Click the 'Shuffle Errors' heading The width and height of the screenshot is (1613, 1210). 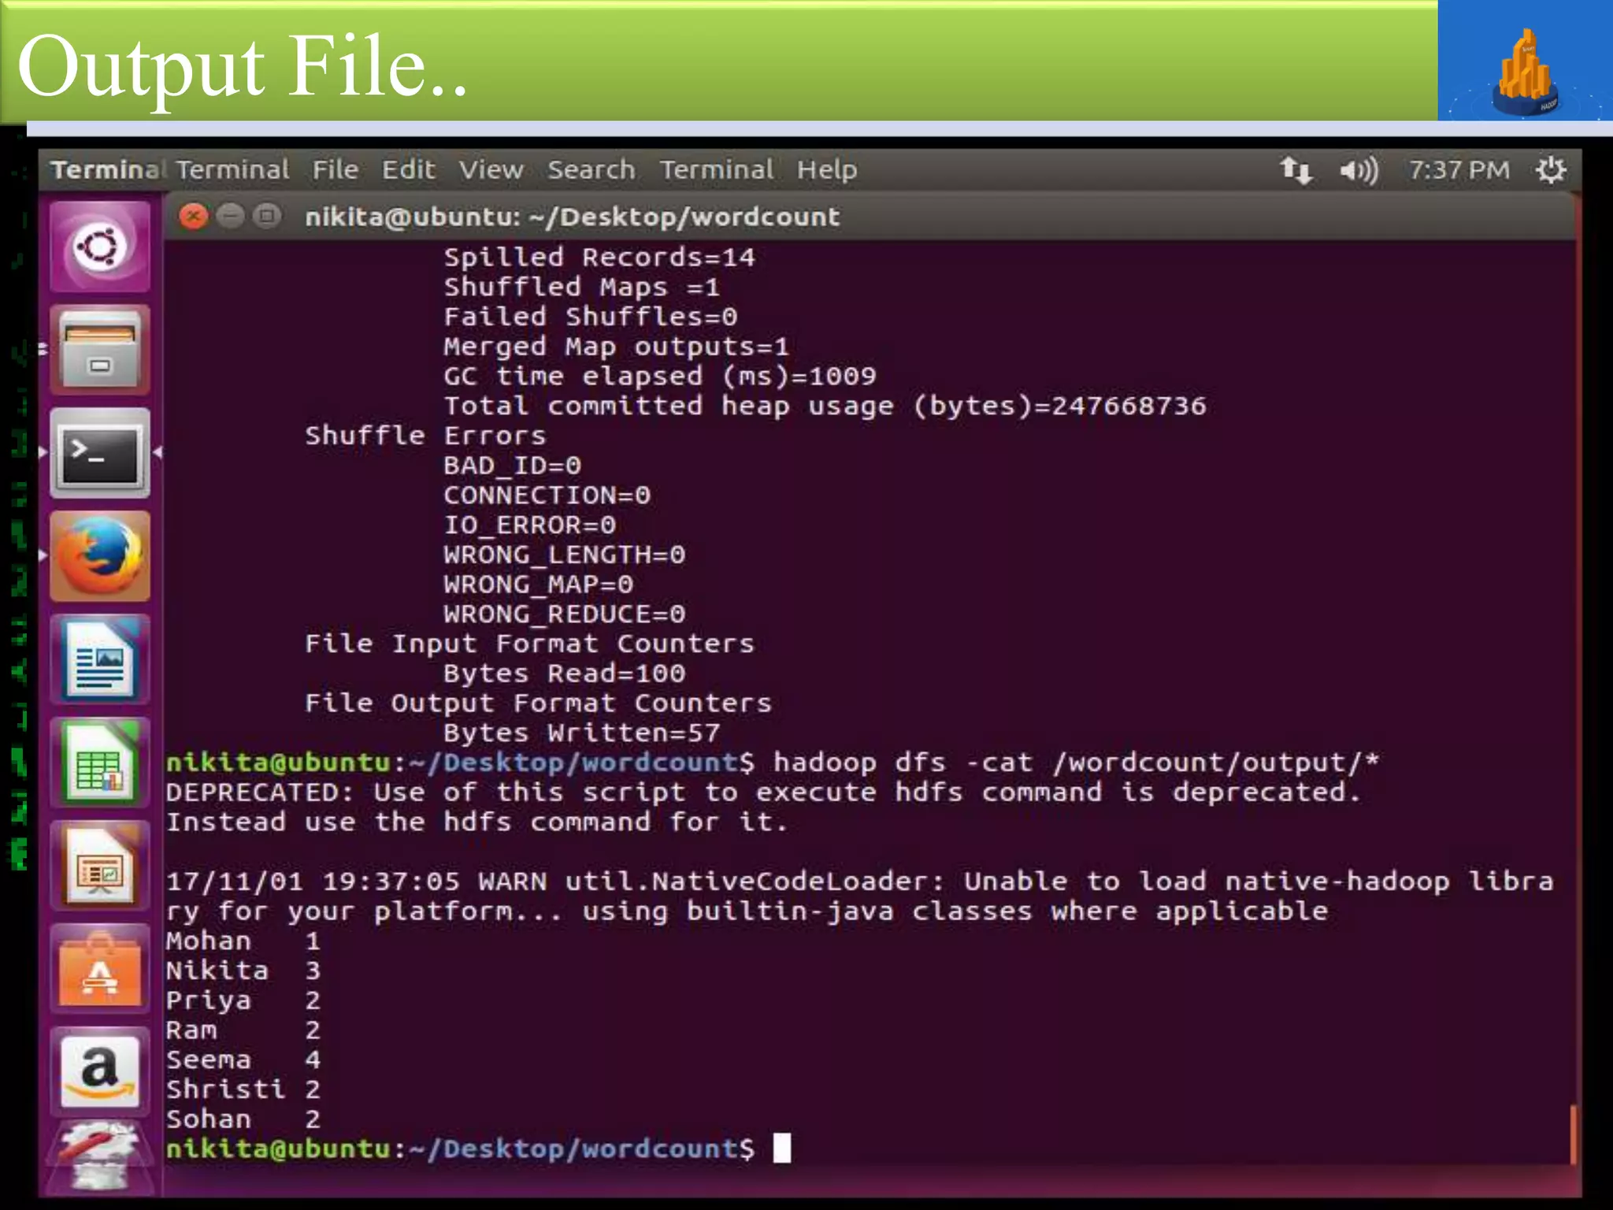(x=425, y=436)
